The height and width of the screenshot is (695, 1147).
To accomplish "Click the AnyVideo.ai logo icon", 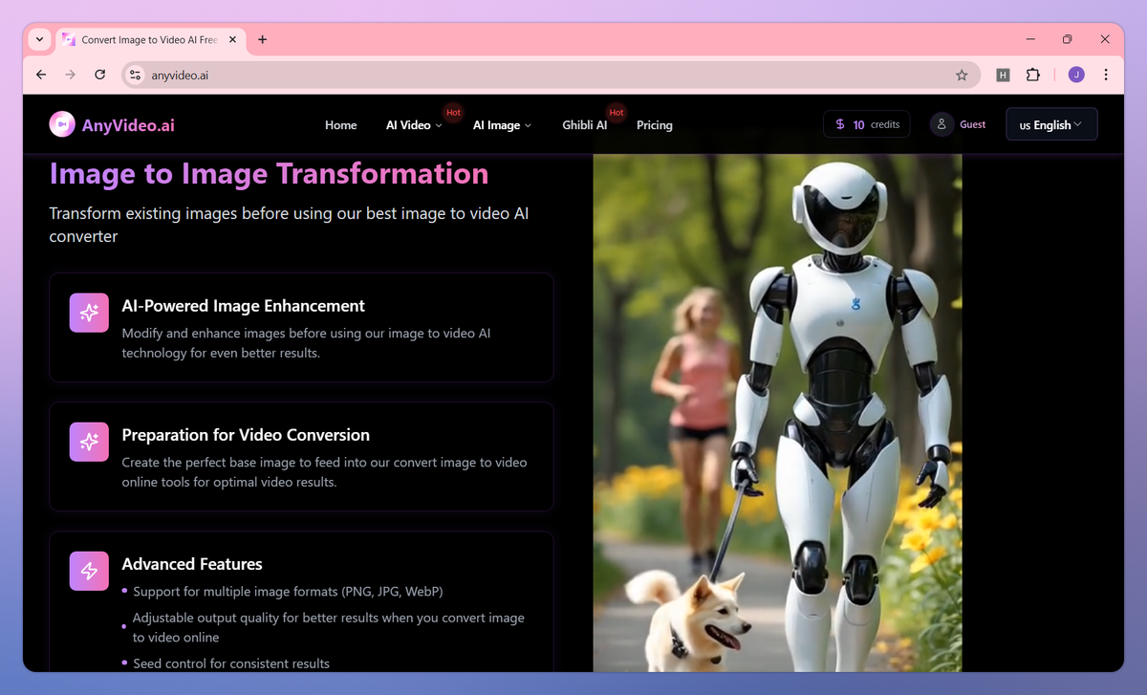I will [62, 124].
